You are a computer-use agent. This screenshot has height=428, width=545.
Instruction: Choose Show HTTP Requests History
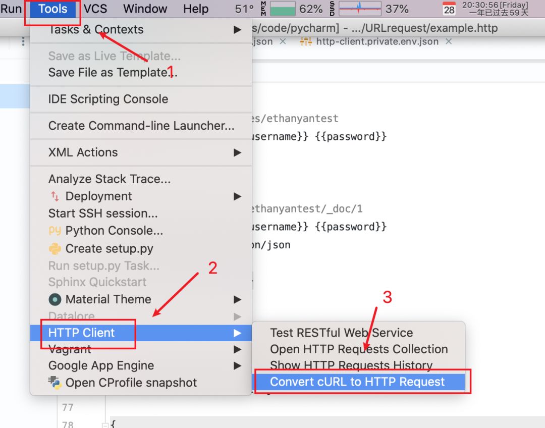(x=358, y=365)
